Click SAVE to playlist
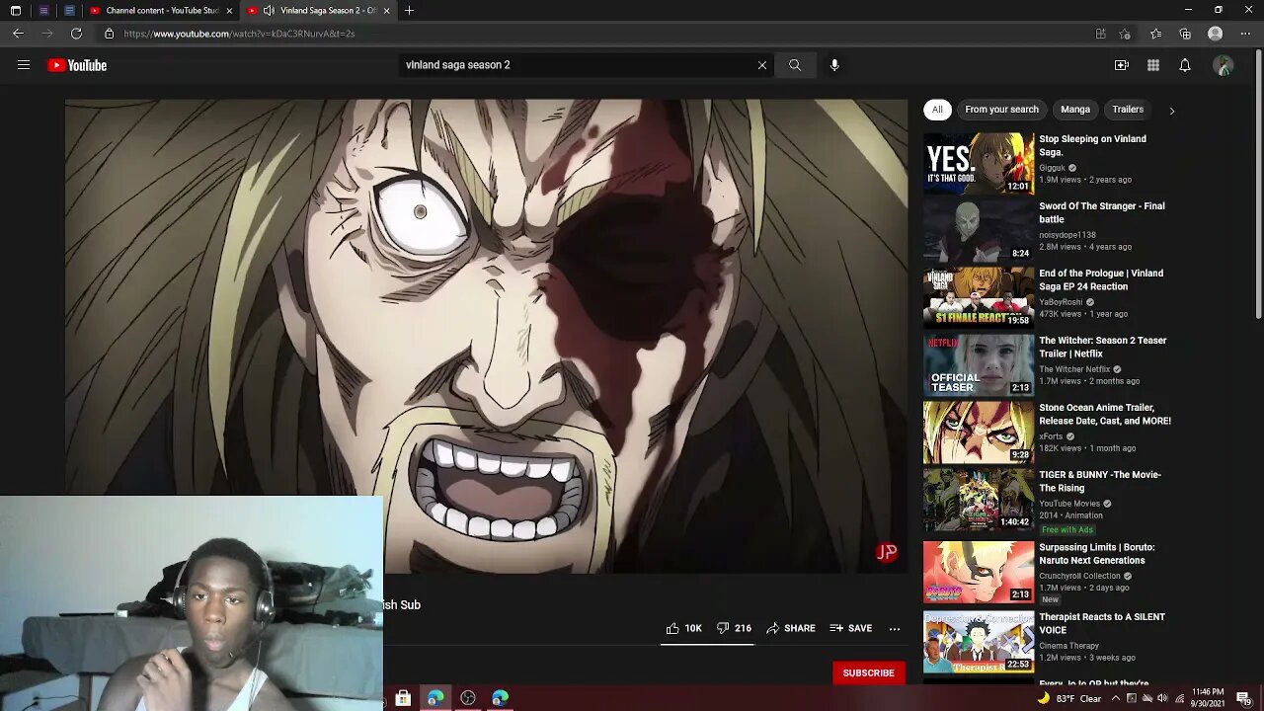Image resolution: width=1264 pixels, height=711 pixels. [x=851, y=628]
